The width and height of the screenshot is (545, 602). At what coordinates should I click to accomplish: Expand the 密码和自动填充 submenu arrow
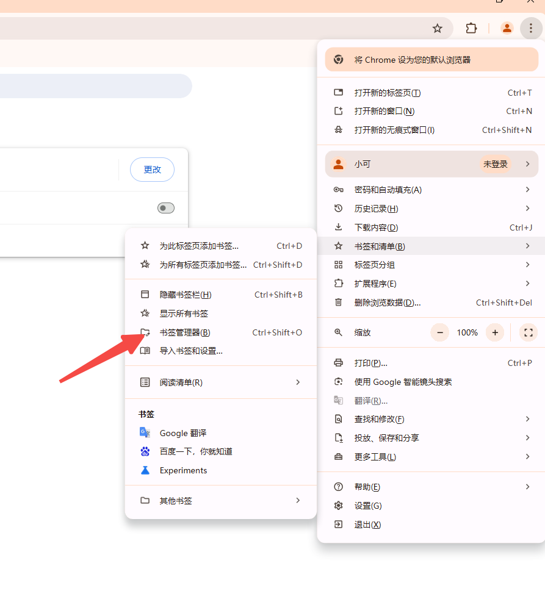click(x=528, y=190)
